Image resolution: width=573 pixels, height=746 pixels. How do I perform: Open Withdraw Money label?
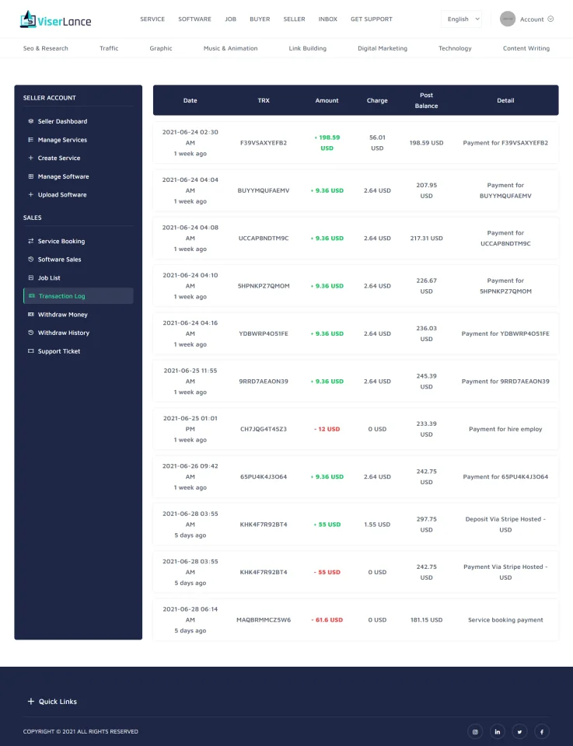click(63, 315)
